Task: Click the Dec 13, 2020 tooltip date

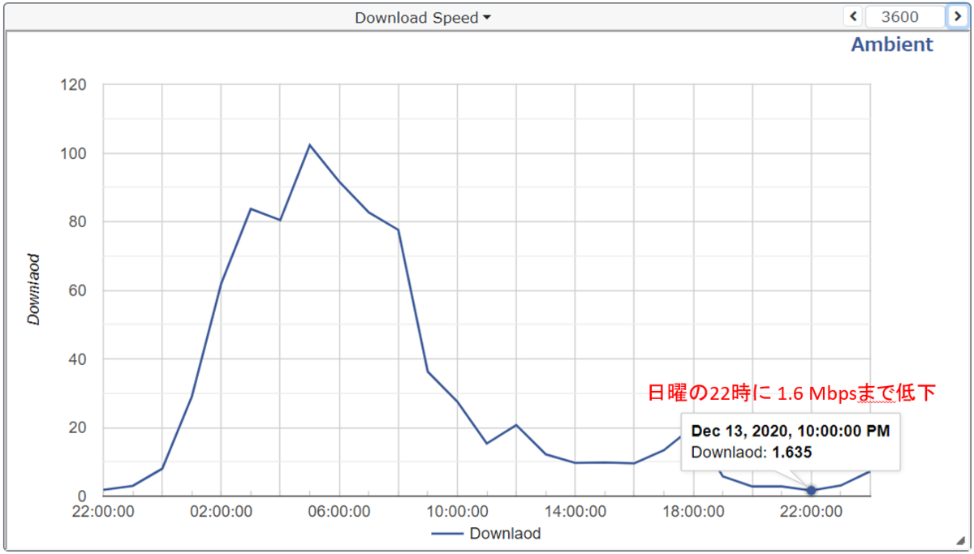Action: click(790, 431)
